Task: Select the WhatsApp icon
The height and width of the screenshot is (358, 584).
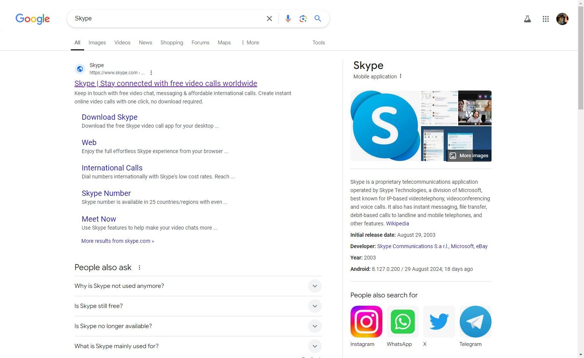Action: pos(403,322)
